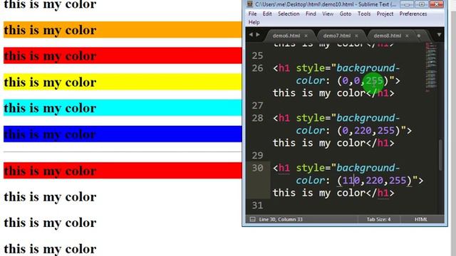Click the editor vertical scrollbar thumb

coord(440,155)
